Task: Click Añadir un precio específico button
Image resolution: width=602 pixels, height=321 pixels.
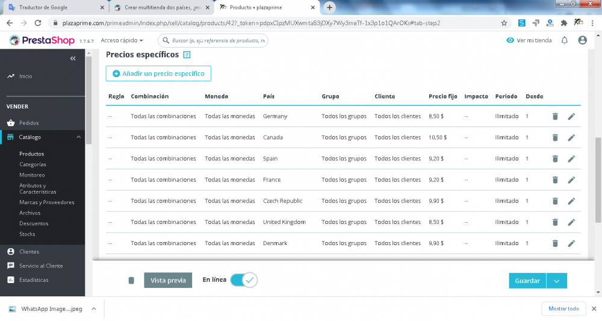Action: (158, 73)
